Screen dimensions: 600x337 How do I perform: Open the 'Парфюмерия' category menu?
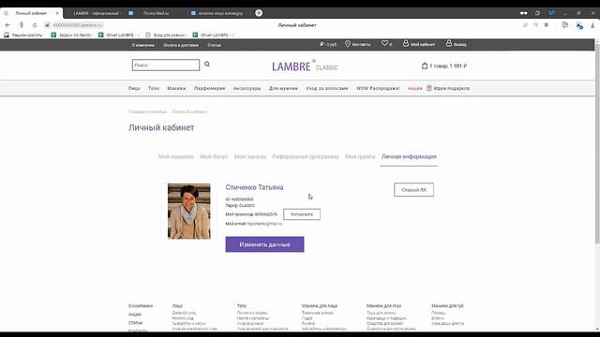pos(209,88)
